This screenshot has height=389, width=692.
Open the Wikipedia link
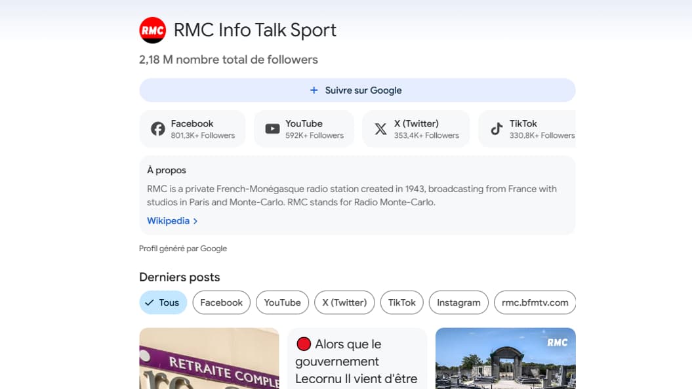coord(168,221)
